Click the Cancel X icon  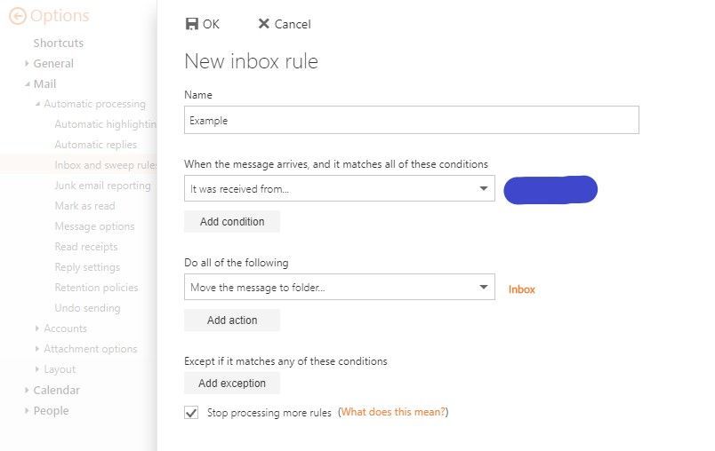pos(263,24)
